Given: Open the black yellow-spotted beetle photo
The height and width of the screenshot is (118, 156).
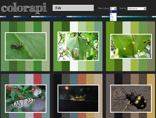Looking at the screenshot, I should pos(131,99).
